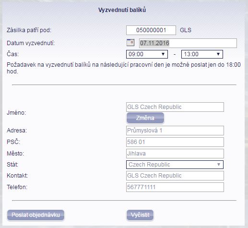Click the Telefon field showing 567771111

[x=175, y=187]
